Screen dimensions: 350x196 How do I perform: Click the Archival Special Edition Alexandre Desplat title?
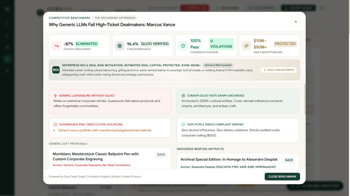pyautogui.click(x=229, y=160)
